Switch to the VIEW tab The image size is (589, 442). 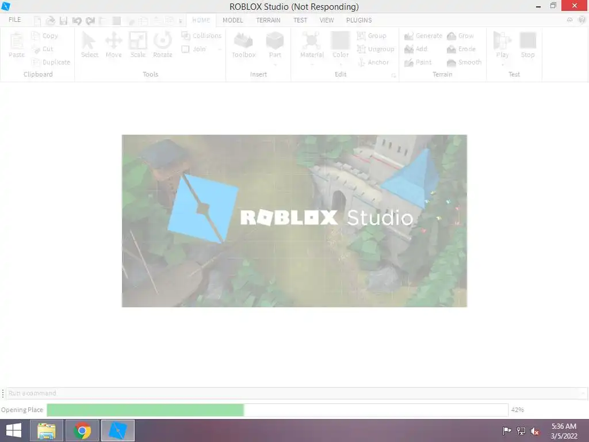327,20
